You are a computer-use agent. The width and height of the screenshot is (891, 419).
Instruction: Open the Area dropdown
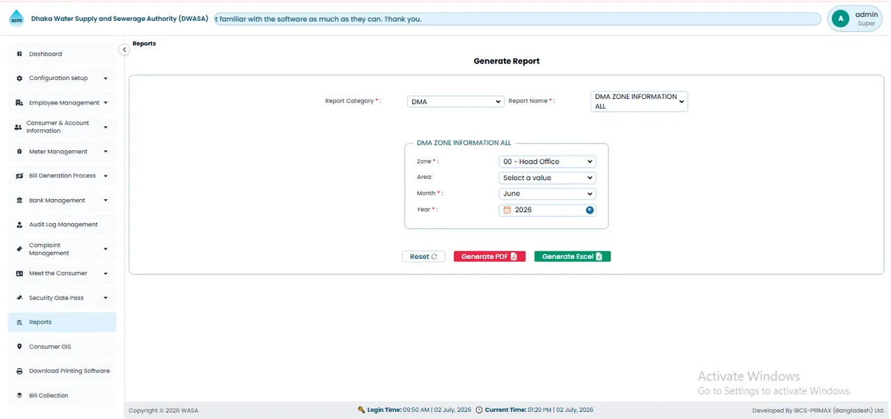pos(547,178)
